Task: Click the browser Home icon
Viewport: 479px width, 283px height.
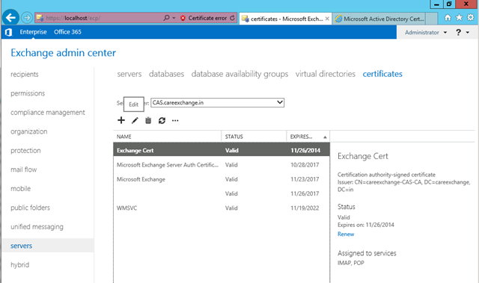Action: point(448,18)
